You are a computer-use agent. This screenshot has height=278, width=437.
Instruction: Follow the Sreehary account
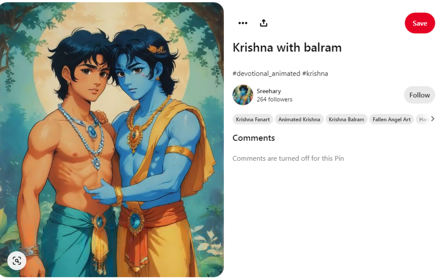click(419, 95)
